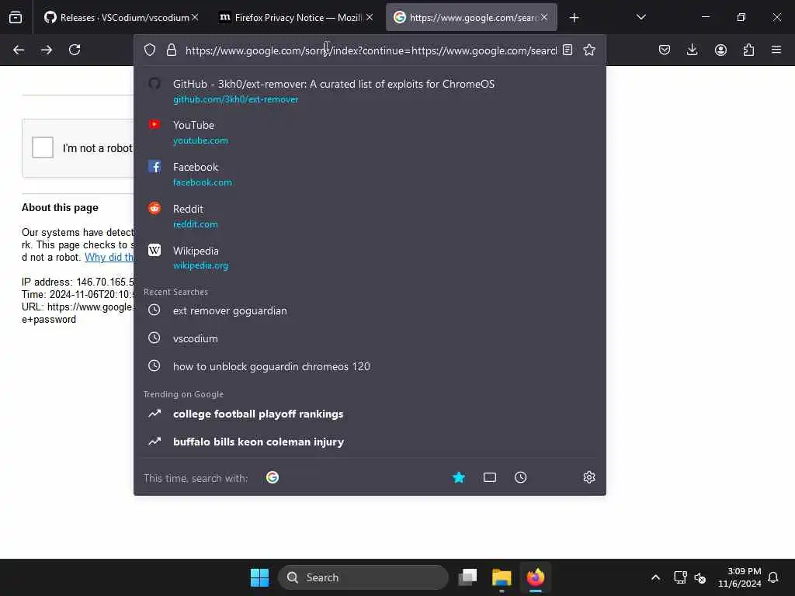This screenshot has width=795, height=596.
Task: Open the notifications bell icon
Action: coord(773,577)
